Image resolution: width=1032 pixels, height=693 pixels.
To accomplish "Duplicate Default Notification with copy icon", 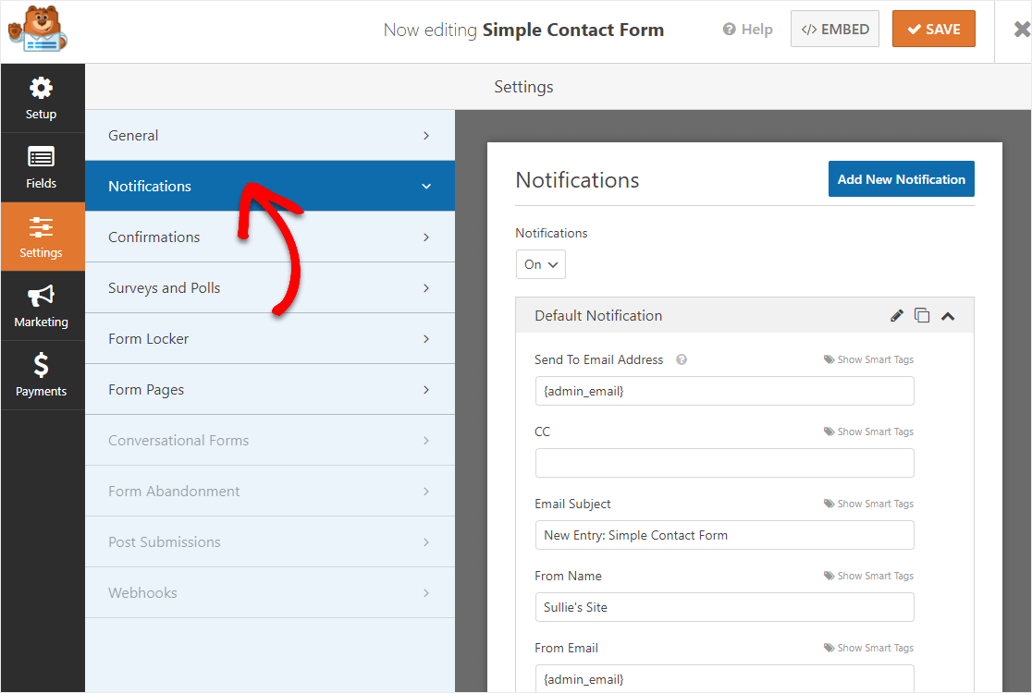I will point(922,316).
